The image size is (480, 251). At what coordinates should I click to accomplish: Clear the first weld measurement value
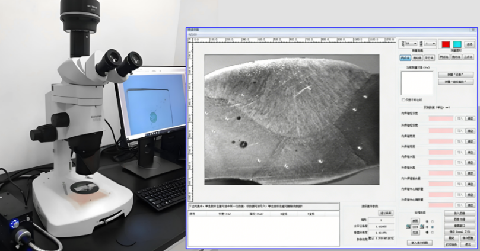(470, 118)
